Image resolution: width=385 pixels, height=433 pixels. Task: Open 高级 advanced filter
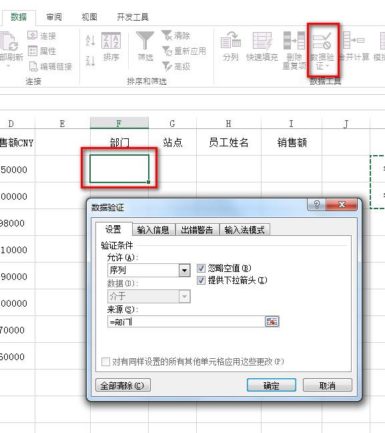tap(176, 67)
